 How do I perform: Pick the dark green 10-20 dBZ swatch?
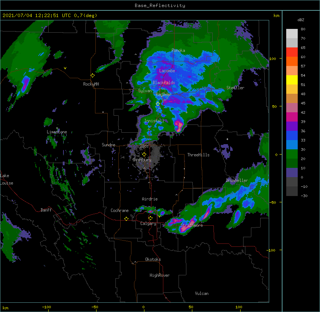click(x=292, y=163)
